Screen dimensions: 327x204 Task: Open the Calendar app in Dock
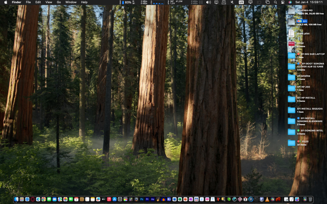click(76, 199)
